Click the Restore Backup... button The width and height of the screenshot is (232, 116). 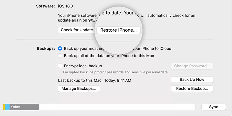coord(192,88)
